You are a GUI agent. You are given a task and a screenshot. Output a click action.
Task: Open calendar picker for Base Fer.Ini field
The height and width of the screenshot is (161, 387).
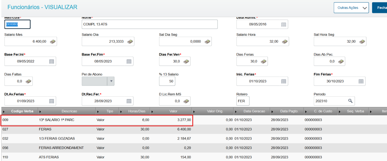tap(52, 61)
